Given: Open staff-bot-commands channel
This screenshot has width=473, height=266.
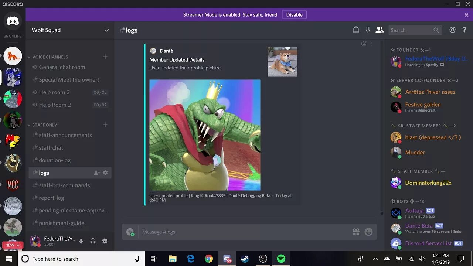Looking at the screenshot, I should point(70,185).
